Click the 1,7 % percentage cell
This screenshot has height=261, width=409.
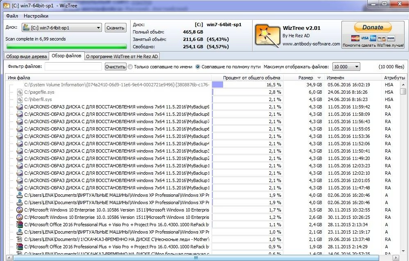pos(275,210)
